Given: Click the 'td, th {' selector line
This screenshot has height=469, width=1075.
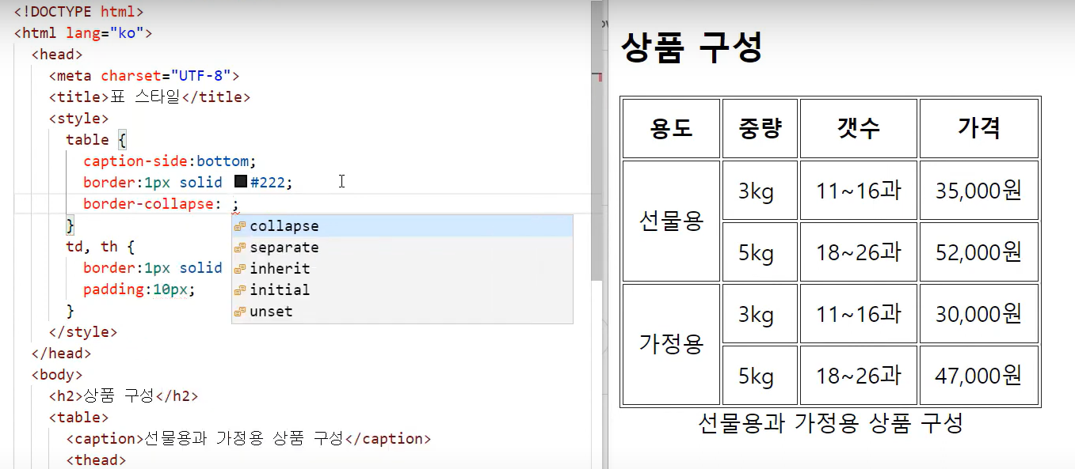Looking at the screenshot, I should click(x=101, y=247).
